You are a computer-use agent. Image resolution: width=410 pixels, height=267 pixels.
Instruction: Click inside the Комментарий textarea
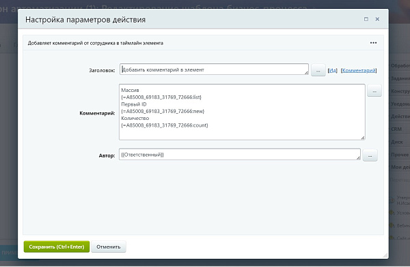point(242,112)
